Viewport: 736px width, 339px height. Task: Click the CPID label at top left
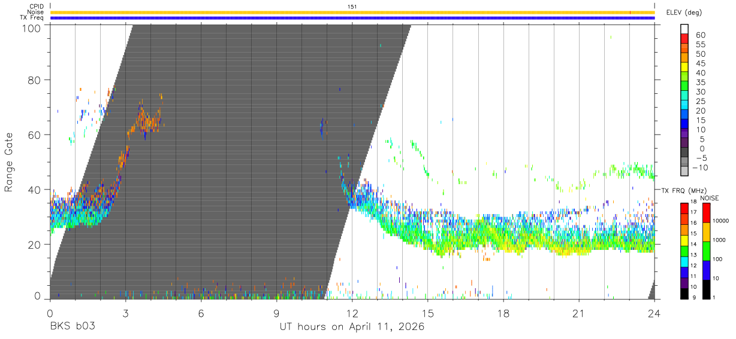pyautogui.click(x=35, y=7)
